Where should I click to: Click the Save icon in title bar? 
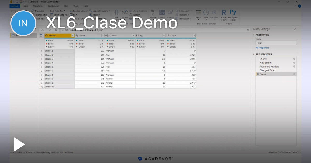(17, 2)
